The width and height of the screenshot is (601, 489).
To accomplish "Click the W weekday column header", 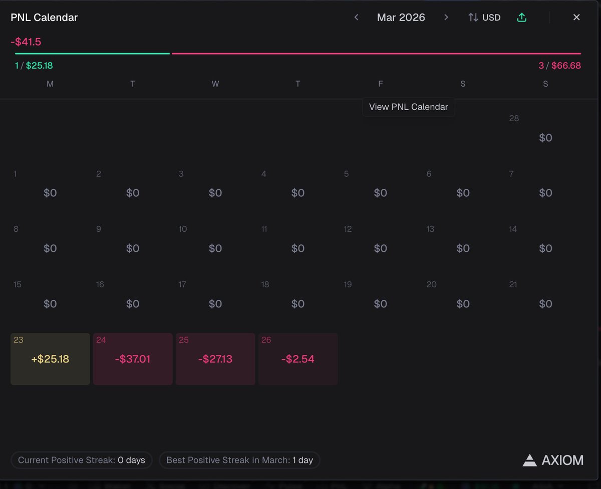I will click(215, 84).
